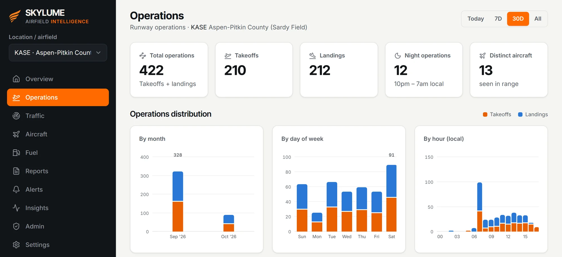
Task: Click the Overview home icon
Action: 16,79
